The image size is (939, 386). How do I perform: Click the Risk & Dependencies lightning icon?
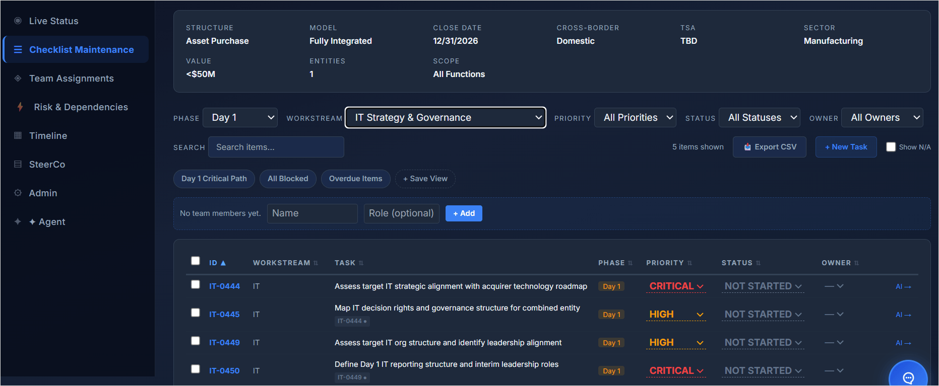tap(20, 107)
